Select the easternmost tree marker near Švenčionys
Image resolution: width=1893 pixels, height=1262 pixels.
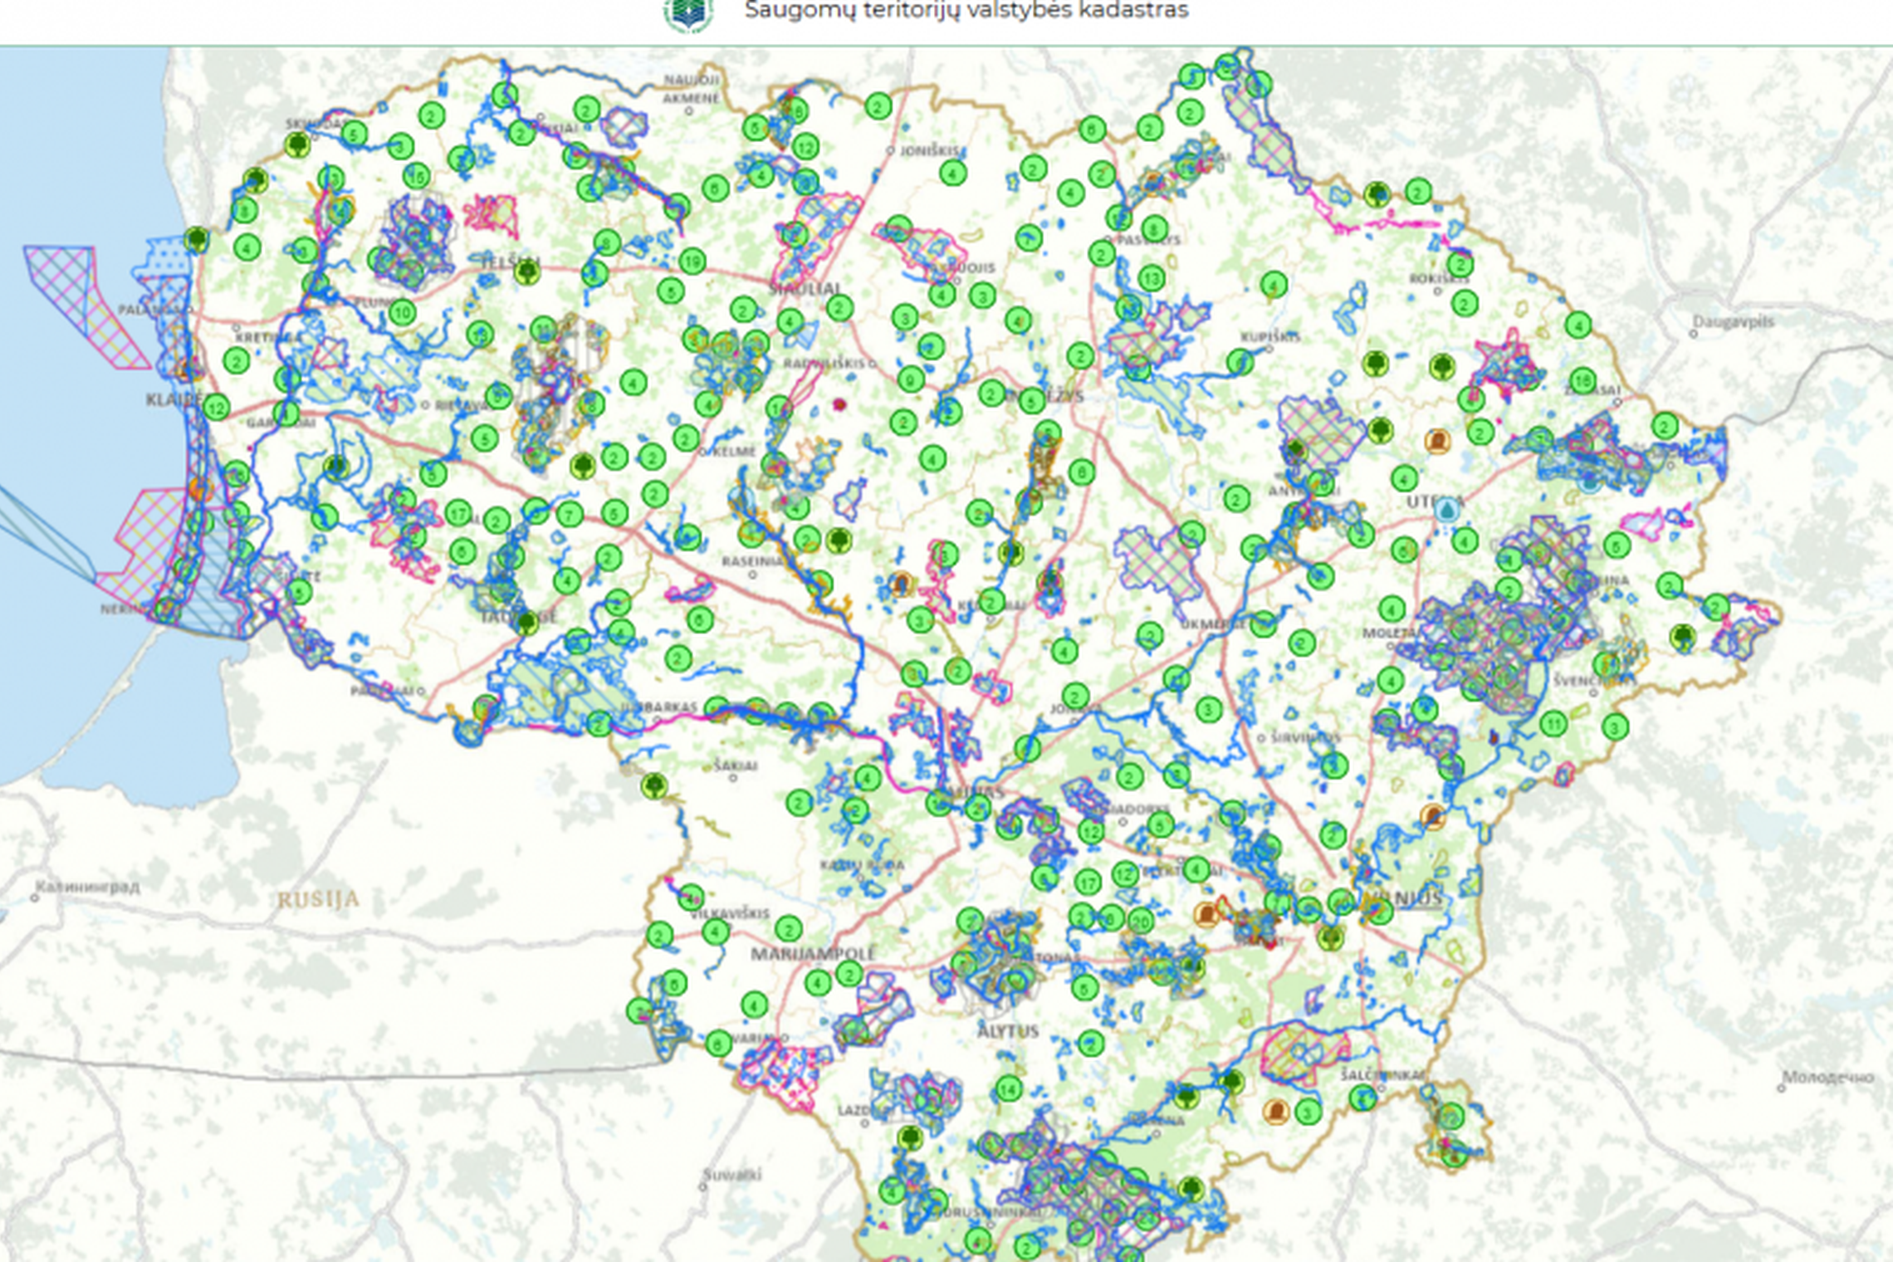pyautogui.click(x=1684, y=637)
